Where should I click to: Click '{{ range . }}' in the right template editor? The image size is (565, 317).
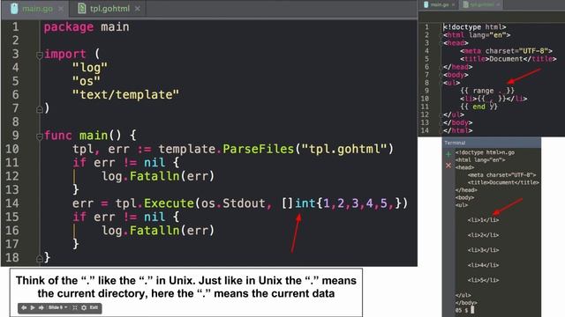point(487,91)
